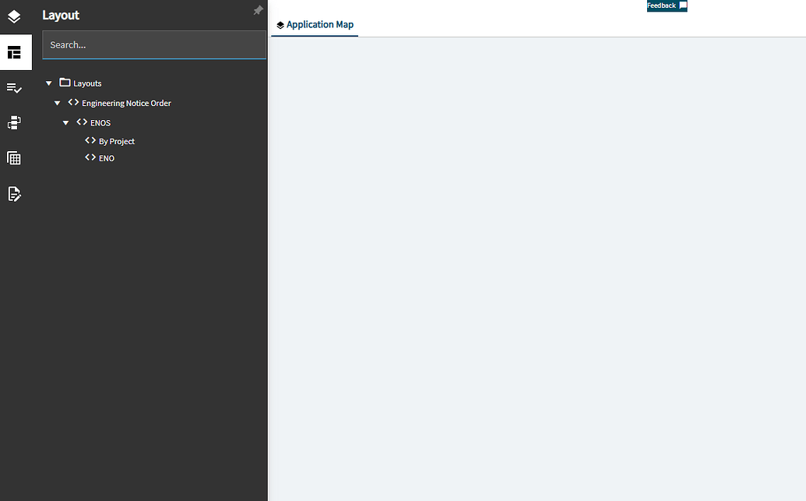806x501 pixels.
Task: Select the process flow icon in the sidebar
Action: (15, 122)
